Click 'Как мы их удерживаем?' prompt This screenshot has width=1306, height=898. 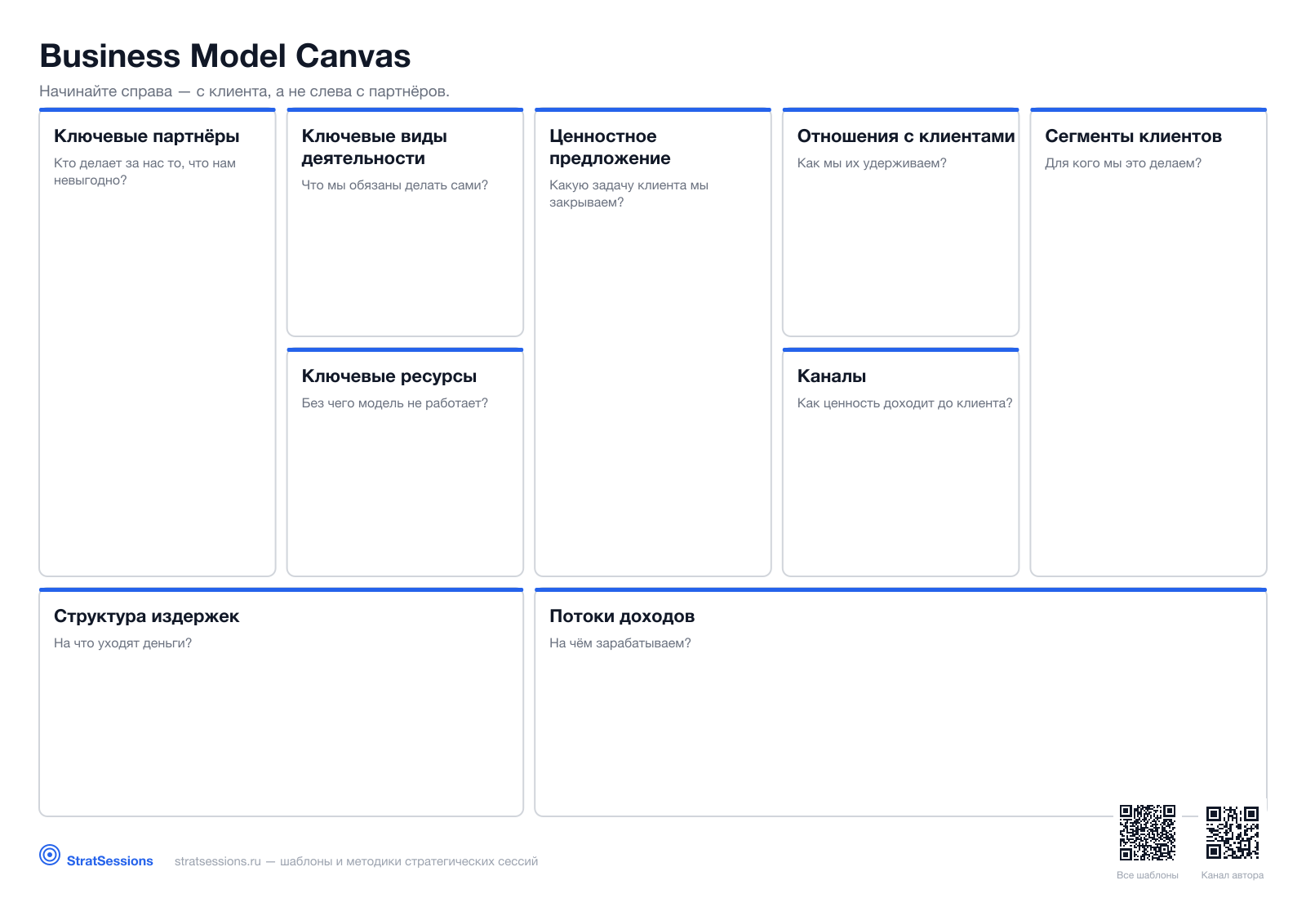click(x=872, y=163)
